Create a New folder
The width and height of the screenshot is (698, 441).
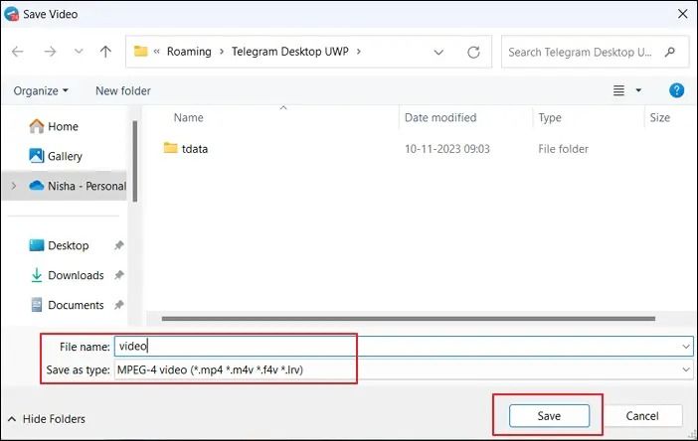pyautogui.click(x=121, y=90)
